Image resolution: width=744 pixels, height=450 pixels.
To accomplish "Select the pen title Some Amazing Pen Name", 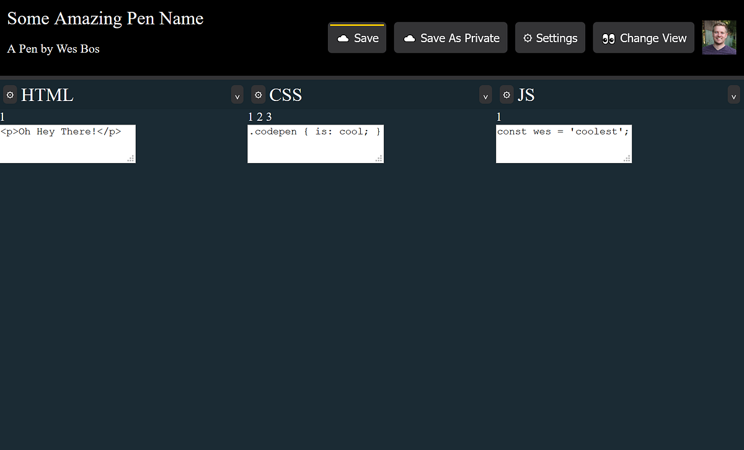I will point(104,18).
